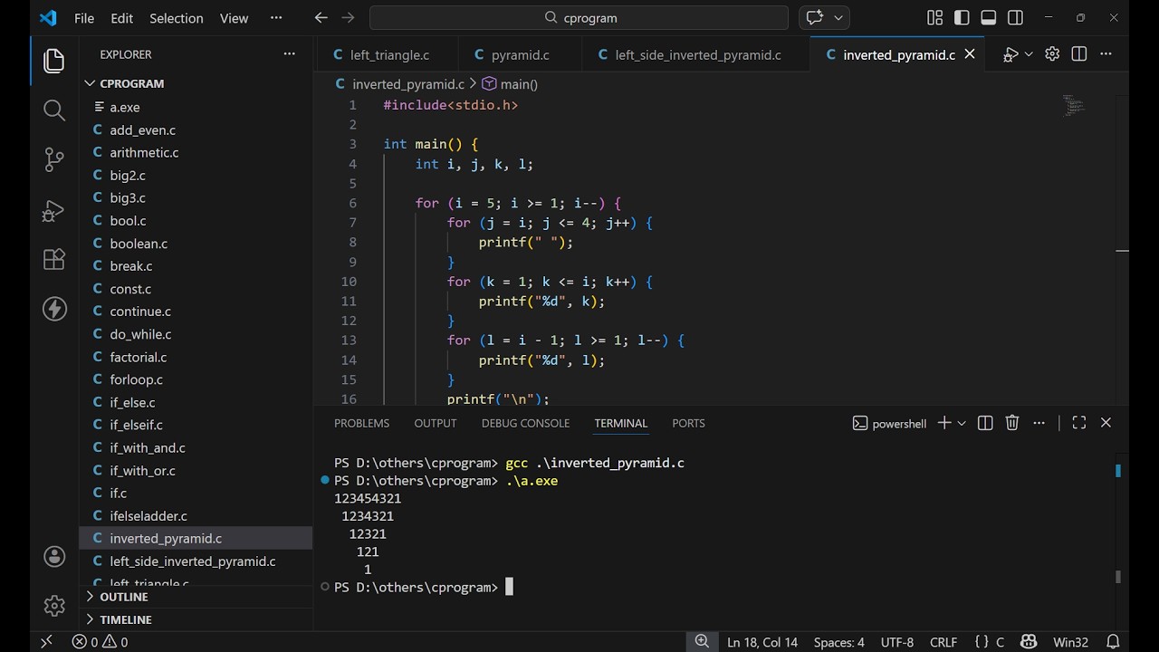Image resolution: width=1159 pixels, height=652 pixels.
Task: Close the inverted_pyramid.c tab
Action: [x=970, y=54]
